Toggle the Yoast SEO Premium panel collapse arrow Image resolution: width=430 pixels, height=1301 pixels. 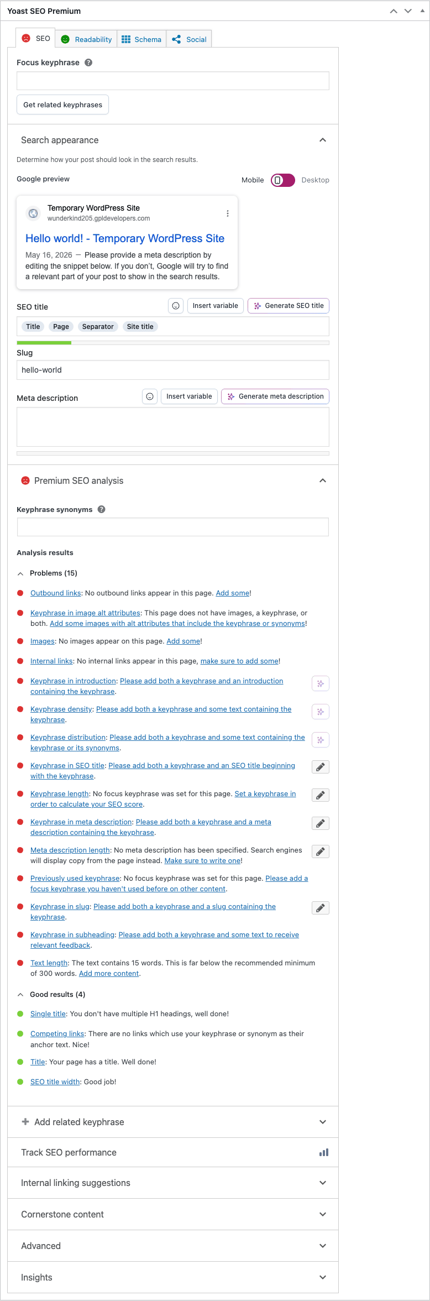pyautogui.click(x=422, y=11)
